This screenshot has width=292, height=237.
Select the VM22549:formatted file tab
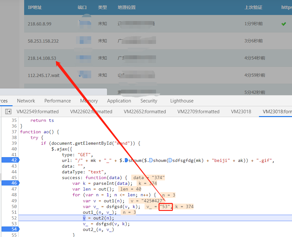coord(37,112)
